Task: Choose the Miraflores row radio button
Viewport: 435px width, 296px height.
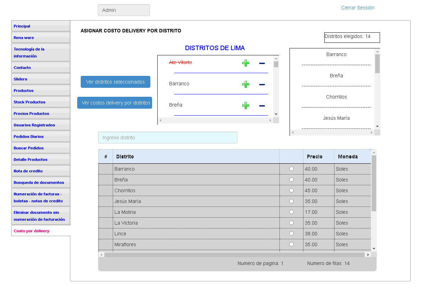Action: click(x=291, y=244)
